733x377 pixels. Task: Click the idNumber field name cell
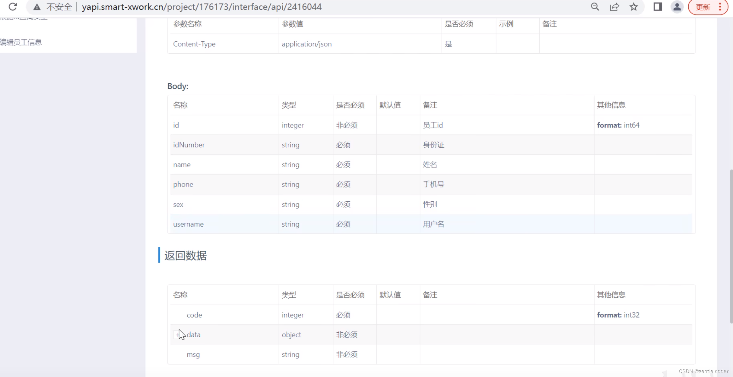[189, 145]
